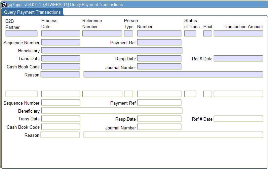Click the first record's Reason code field

tap(60, 74)
